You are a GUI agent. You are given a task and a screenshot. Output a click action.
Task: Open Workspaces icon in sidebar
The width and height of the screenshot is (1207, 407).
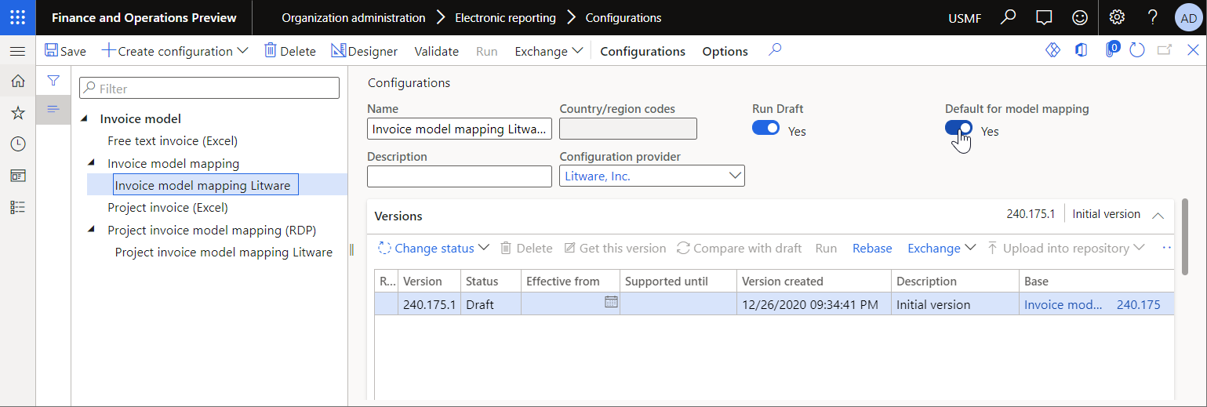tap(17, 176)
